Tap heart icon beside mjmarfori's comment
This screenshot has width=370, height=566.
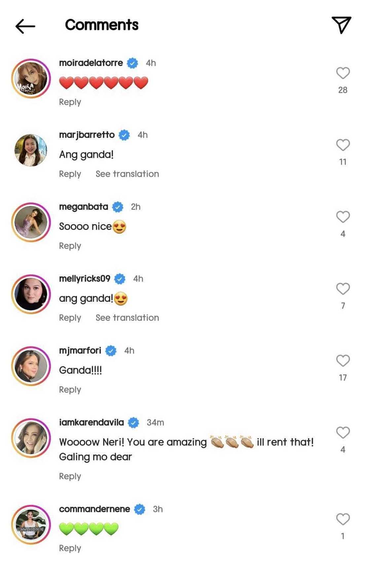click(x=343, y=361)
